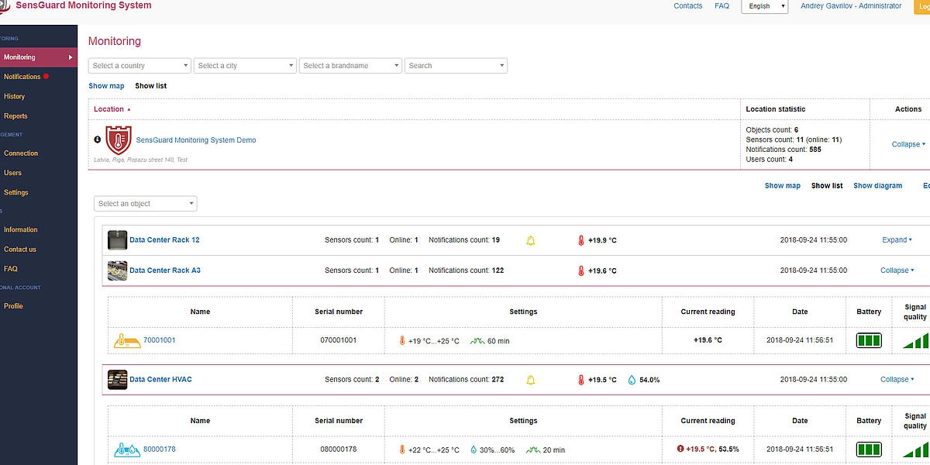
Task: Expand the Data Center Rack 12 row
Action: coord(896,240)
